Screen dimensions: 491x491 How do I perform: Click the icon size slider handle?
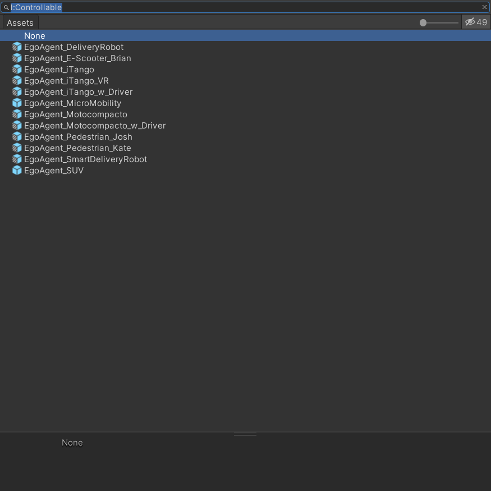(423, 23)
